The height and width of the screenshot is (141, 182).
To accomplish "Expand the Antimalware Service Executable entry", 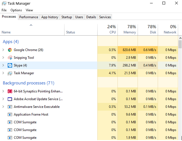I will click(3, 107).
